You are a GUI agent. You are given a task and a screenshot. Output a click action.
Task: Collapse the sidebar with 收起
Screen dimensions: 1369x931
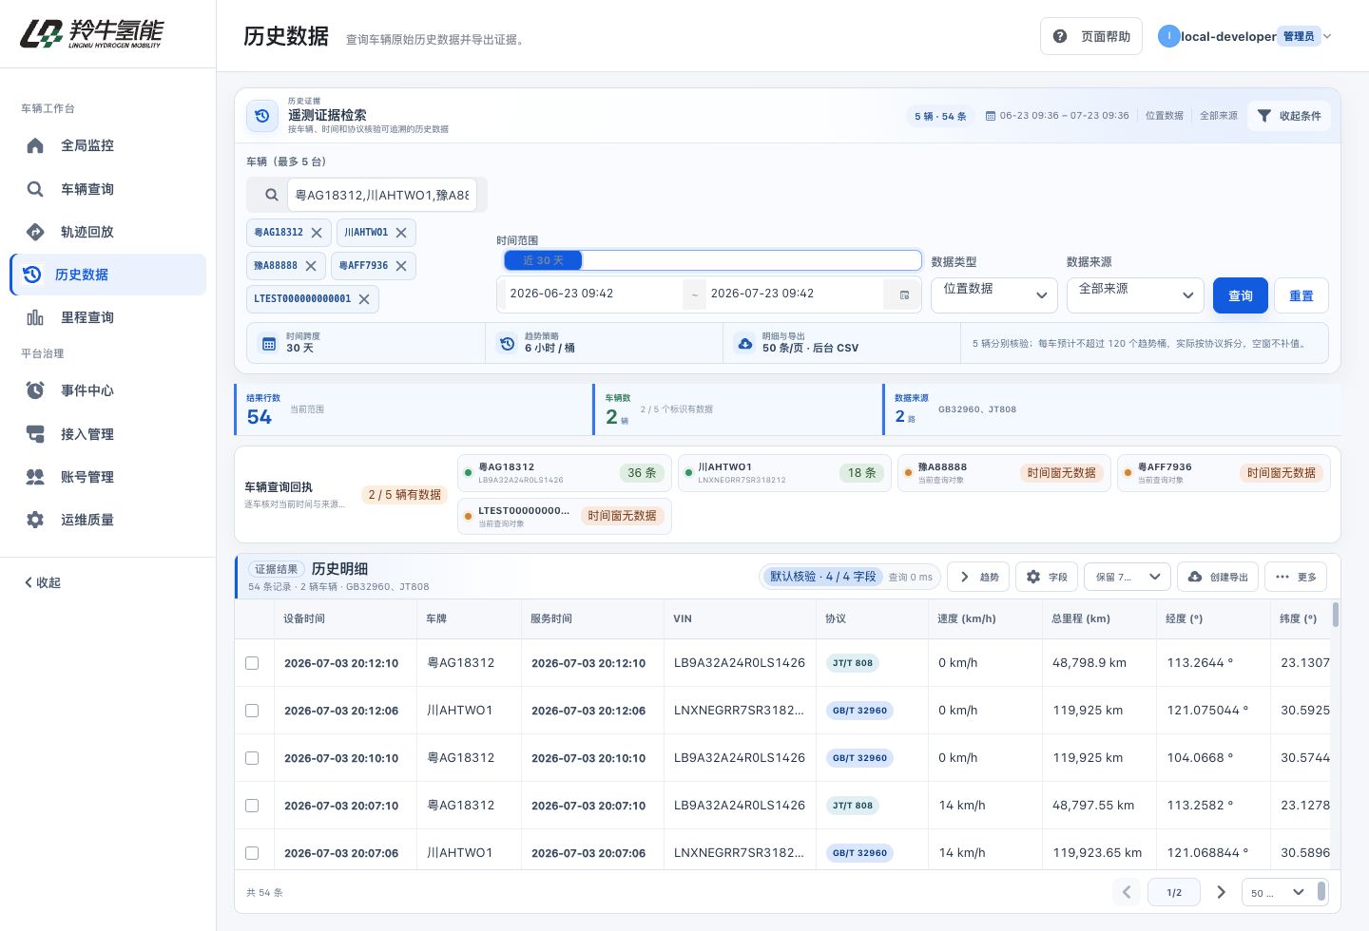coord(43,582)
